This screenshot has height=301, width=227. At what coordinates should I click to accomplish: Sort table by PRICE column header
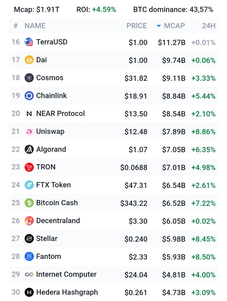pyautogui.click(x=137, y=26)
